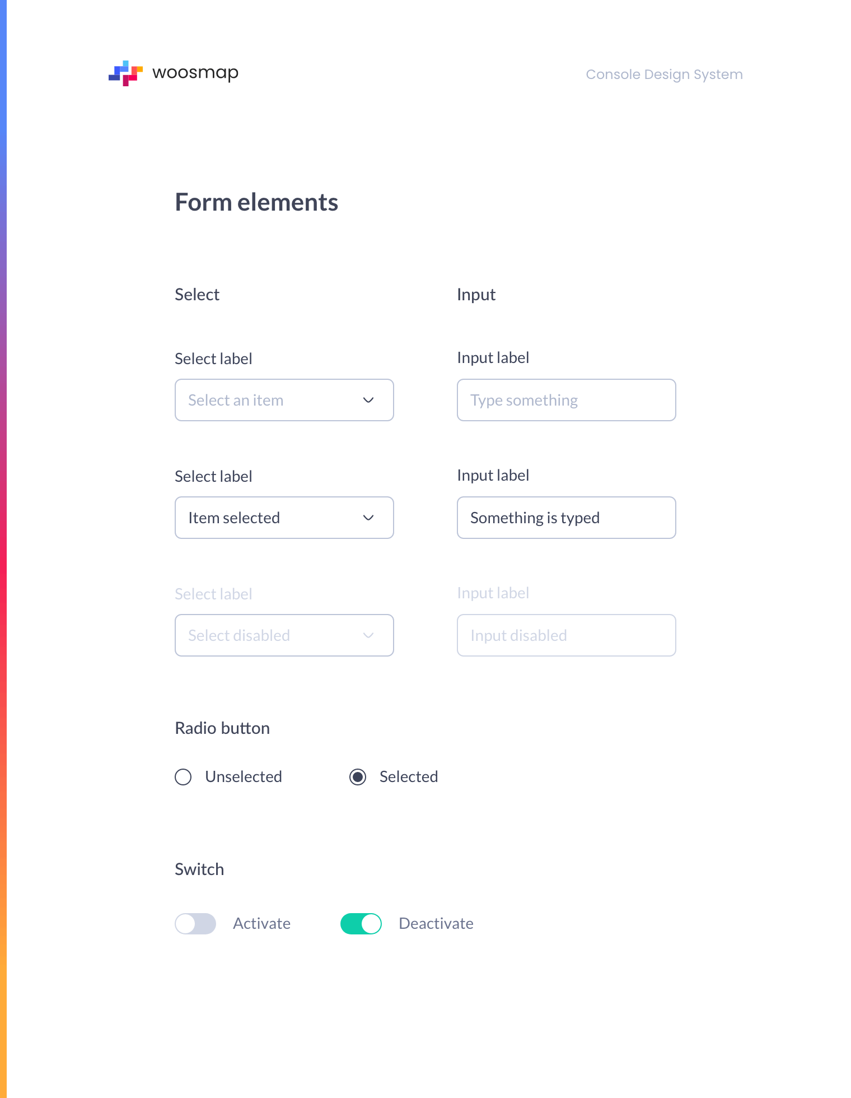Screen dimensions: 851x1098
Task: Click the chevron on the disabled select
Action: (368, 635)
